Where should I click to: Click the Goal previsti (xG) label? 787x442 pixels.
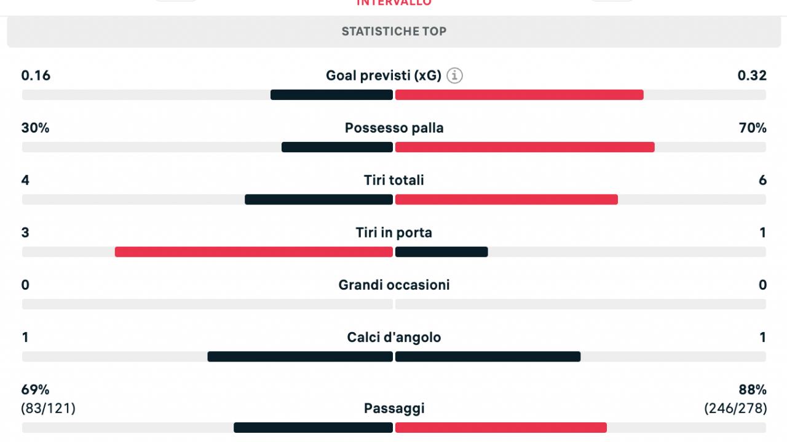pos(384,76)
